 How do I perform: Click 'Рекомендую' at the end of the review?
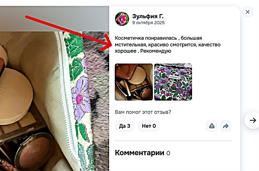(156, 51)
